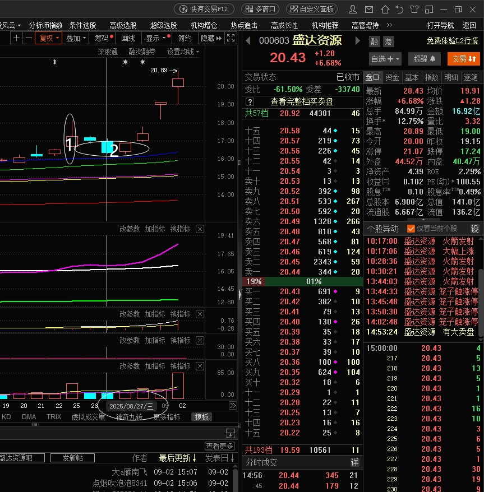Sort posts by 最后更新
The image size is (484, 492).
point(177,458)
